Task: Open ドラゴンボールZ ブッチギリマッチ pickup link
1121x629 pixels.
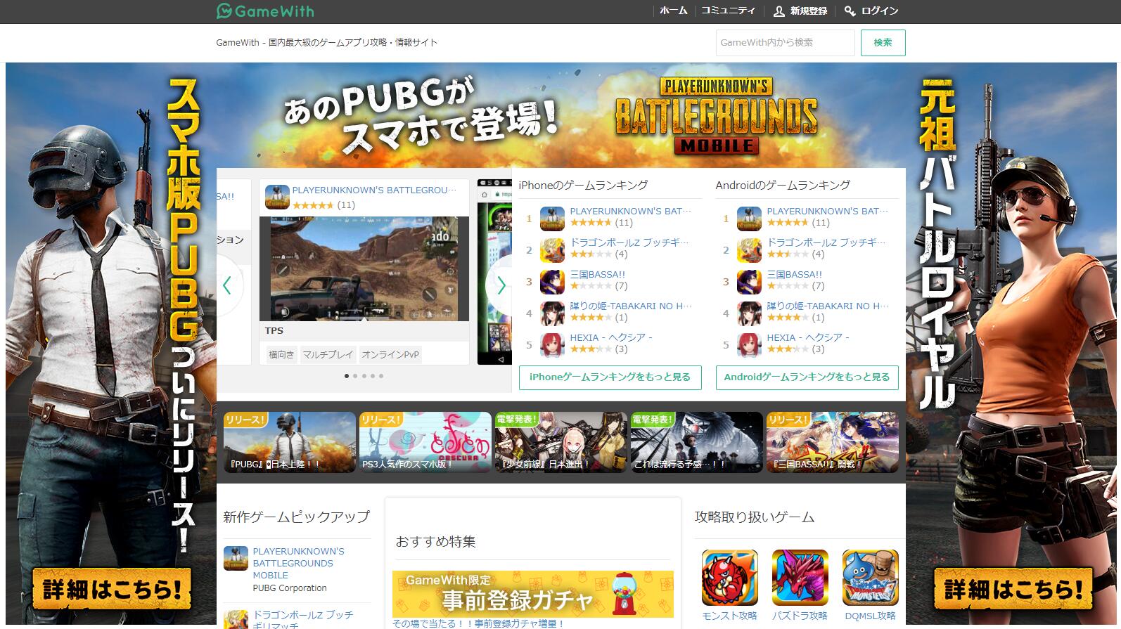Action: 303,620
